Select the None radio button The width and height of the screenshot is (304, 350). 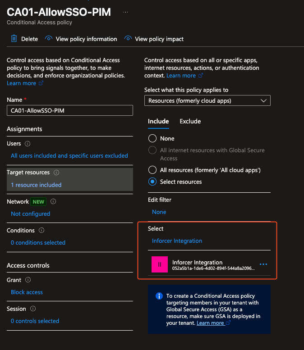tap(152, 138)
